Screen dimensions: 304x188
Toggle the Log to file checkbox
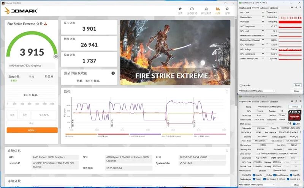pyautogui.click(x=241, y=85)
